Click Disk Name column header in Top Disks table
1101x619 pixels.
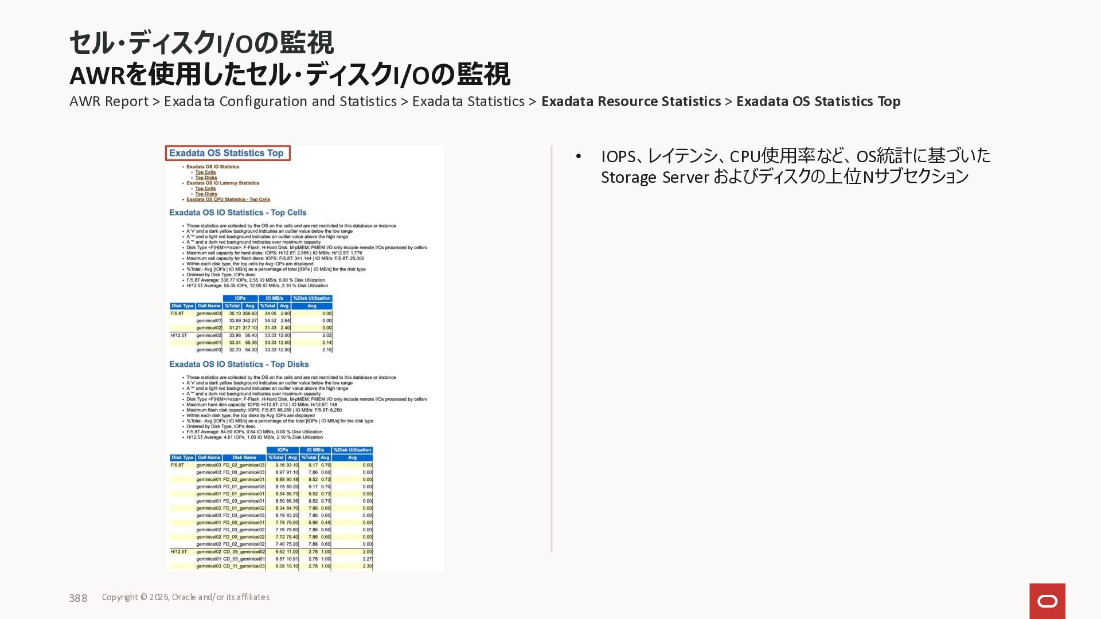[244, 457]
